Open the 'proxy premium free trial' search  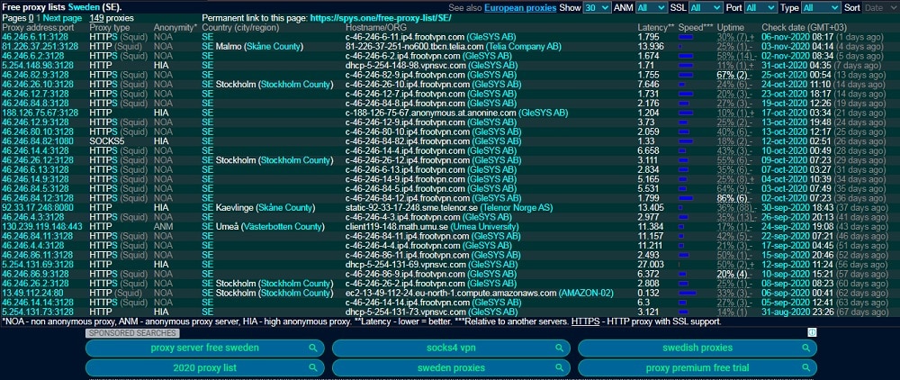(x=697, y=368)
